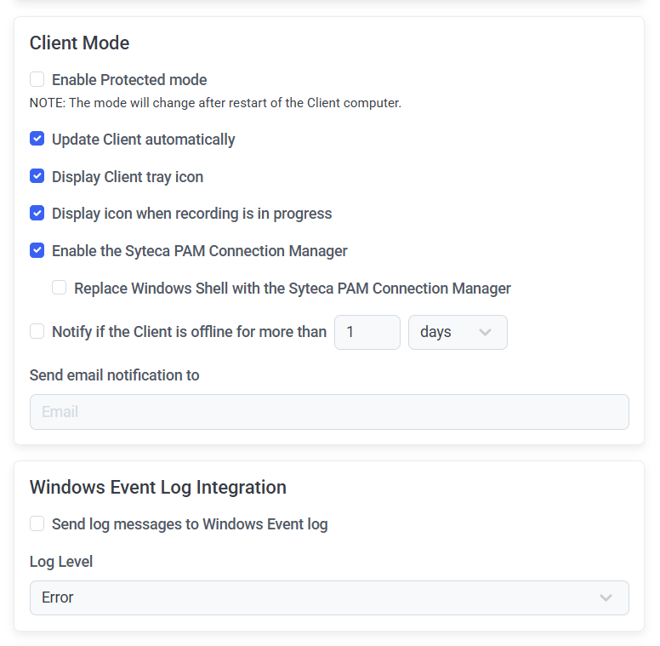
Task: Click the Windows Event Log Integration heading
Action: coord(157,487)
